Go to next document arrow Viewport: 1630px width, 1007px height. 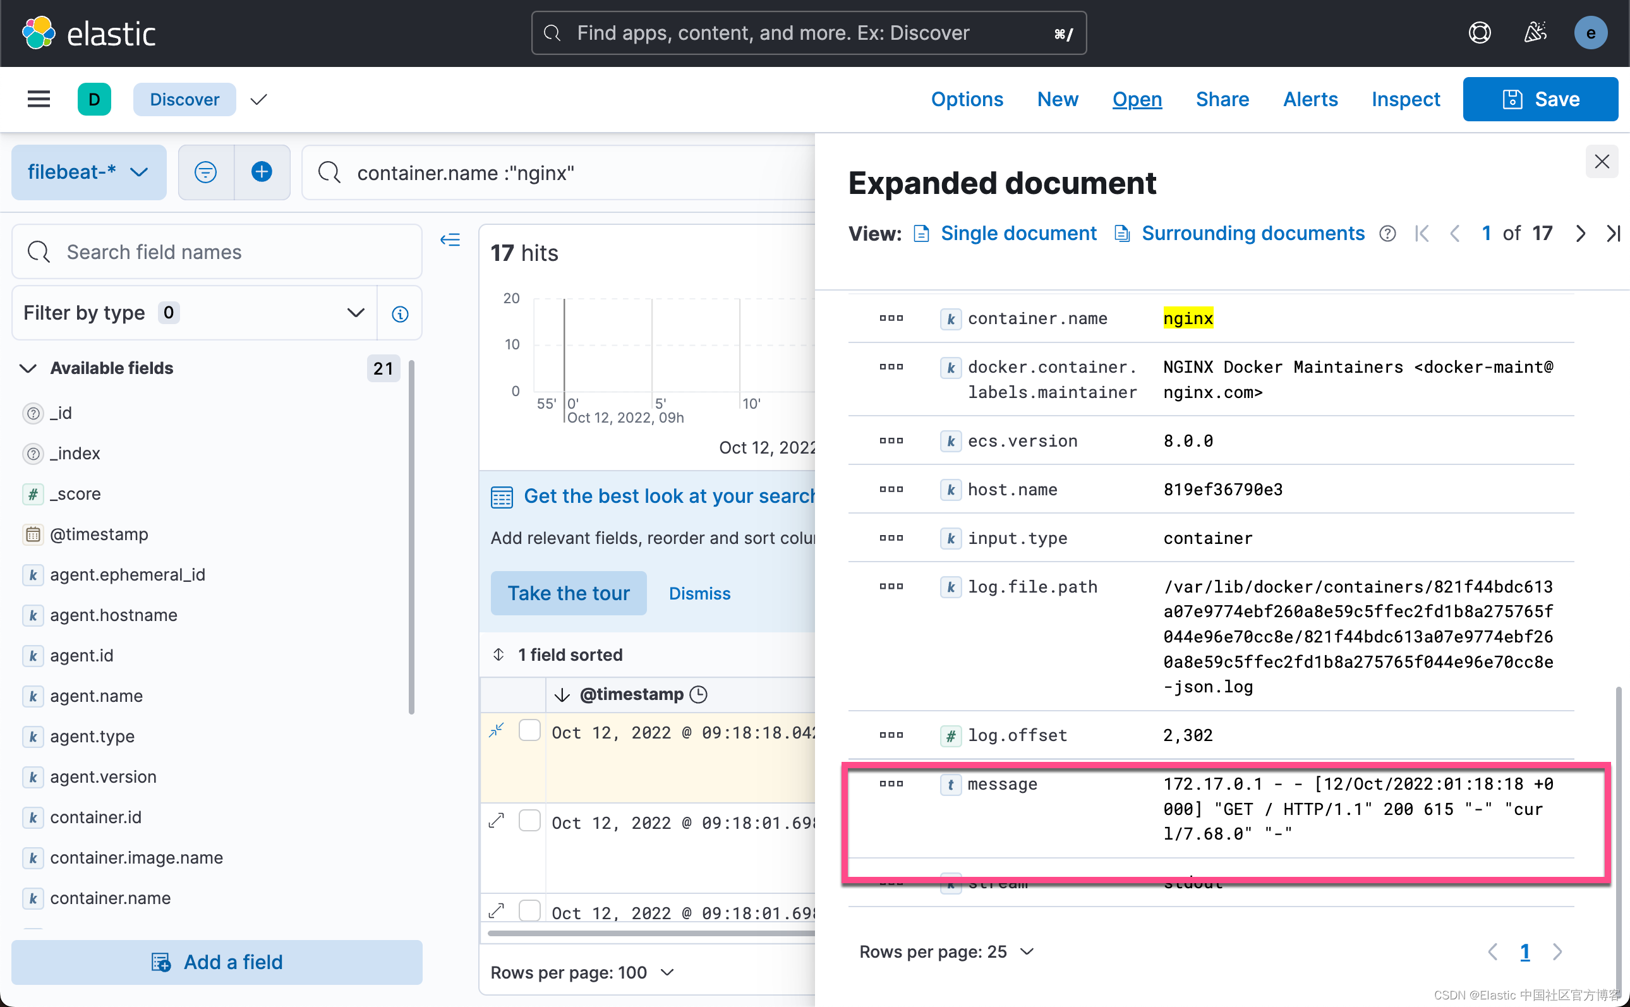(1580, 234)
